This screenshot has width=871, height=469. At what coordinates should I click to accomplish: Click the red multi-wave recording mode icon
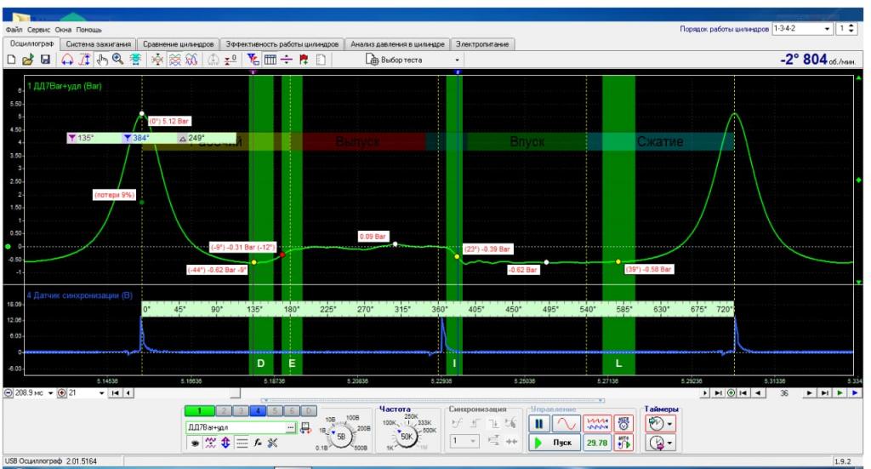(x=597, y=424)
